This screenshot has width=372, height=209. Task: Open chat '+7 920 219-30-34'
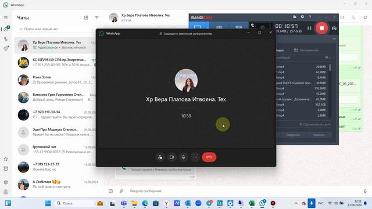55,115
